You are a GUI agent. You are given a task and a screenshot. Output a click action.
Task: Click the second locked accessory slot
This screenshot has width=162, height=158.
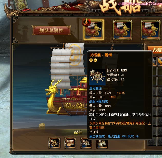(70, 143)
